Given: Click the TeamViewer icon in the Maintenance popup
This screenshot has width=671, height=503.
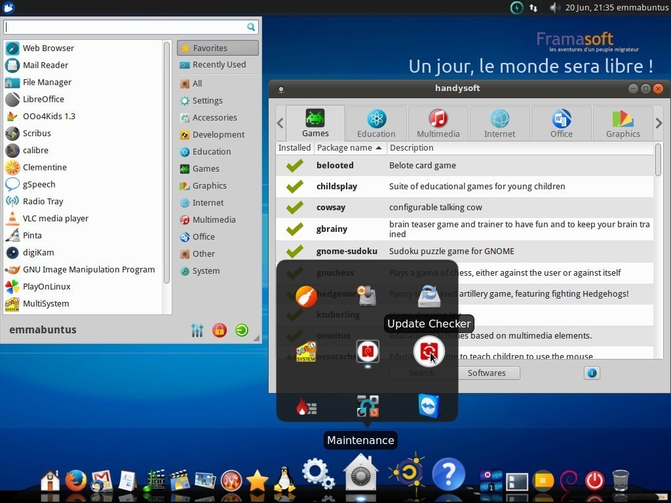Looking at the screenshot, I should tap(429, 405).
